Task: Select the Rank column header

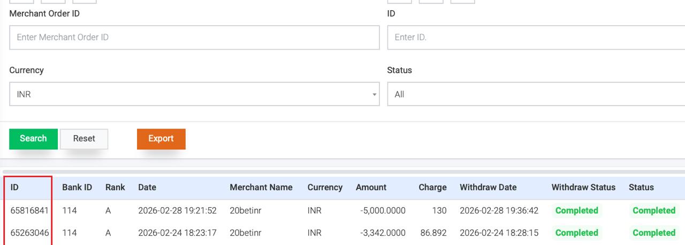Action: pos(115,187)
